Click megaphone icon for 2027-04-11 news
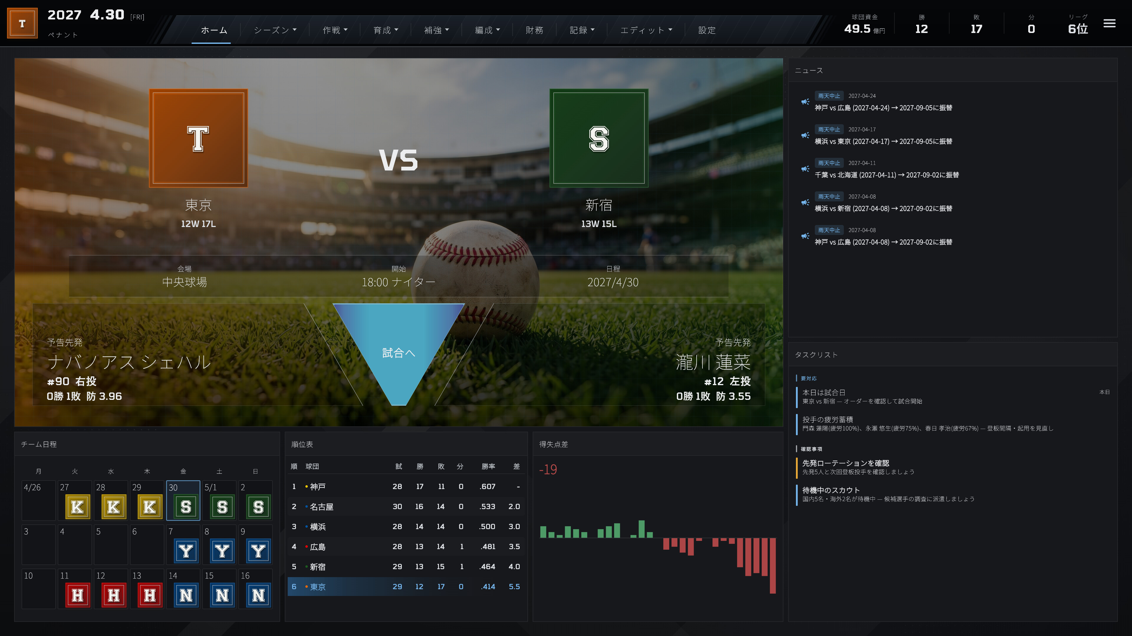1132x636 pixels. click(805, 169)
